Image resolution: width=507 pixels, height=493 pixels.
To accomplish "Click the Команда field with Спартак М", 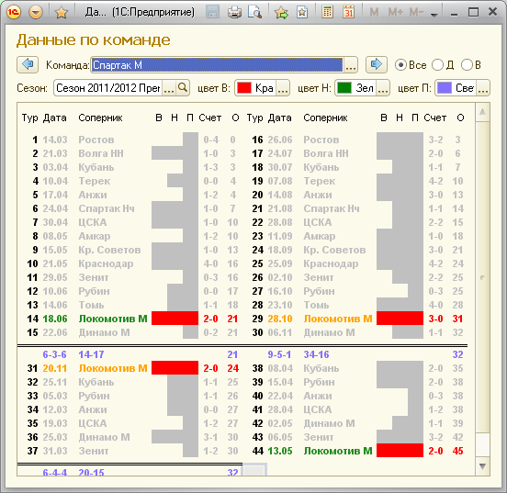I will (217, 64).
